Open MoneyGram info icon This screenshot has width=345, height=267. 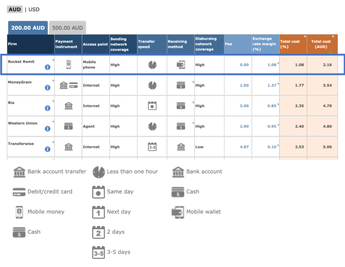click(48, 88)
